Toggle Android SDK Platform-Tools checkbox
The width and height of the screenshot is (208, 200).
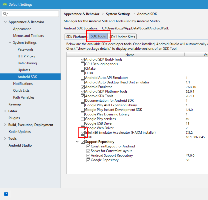[83, 91]
